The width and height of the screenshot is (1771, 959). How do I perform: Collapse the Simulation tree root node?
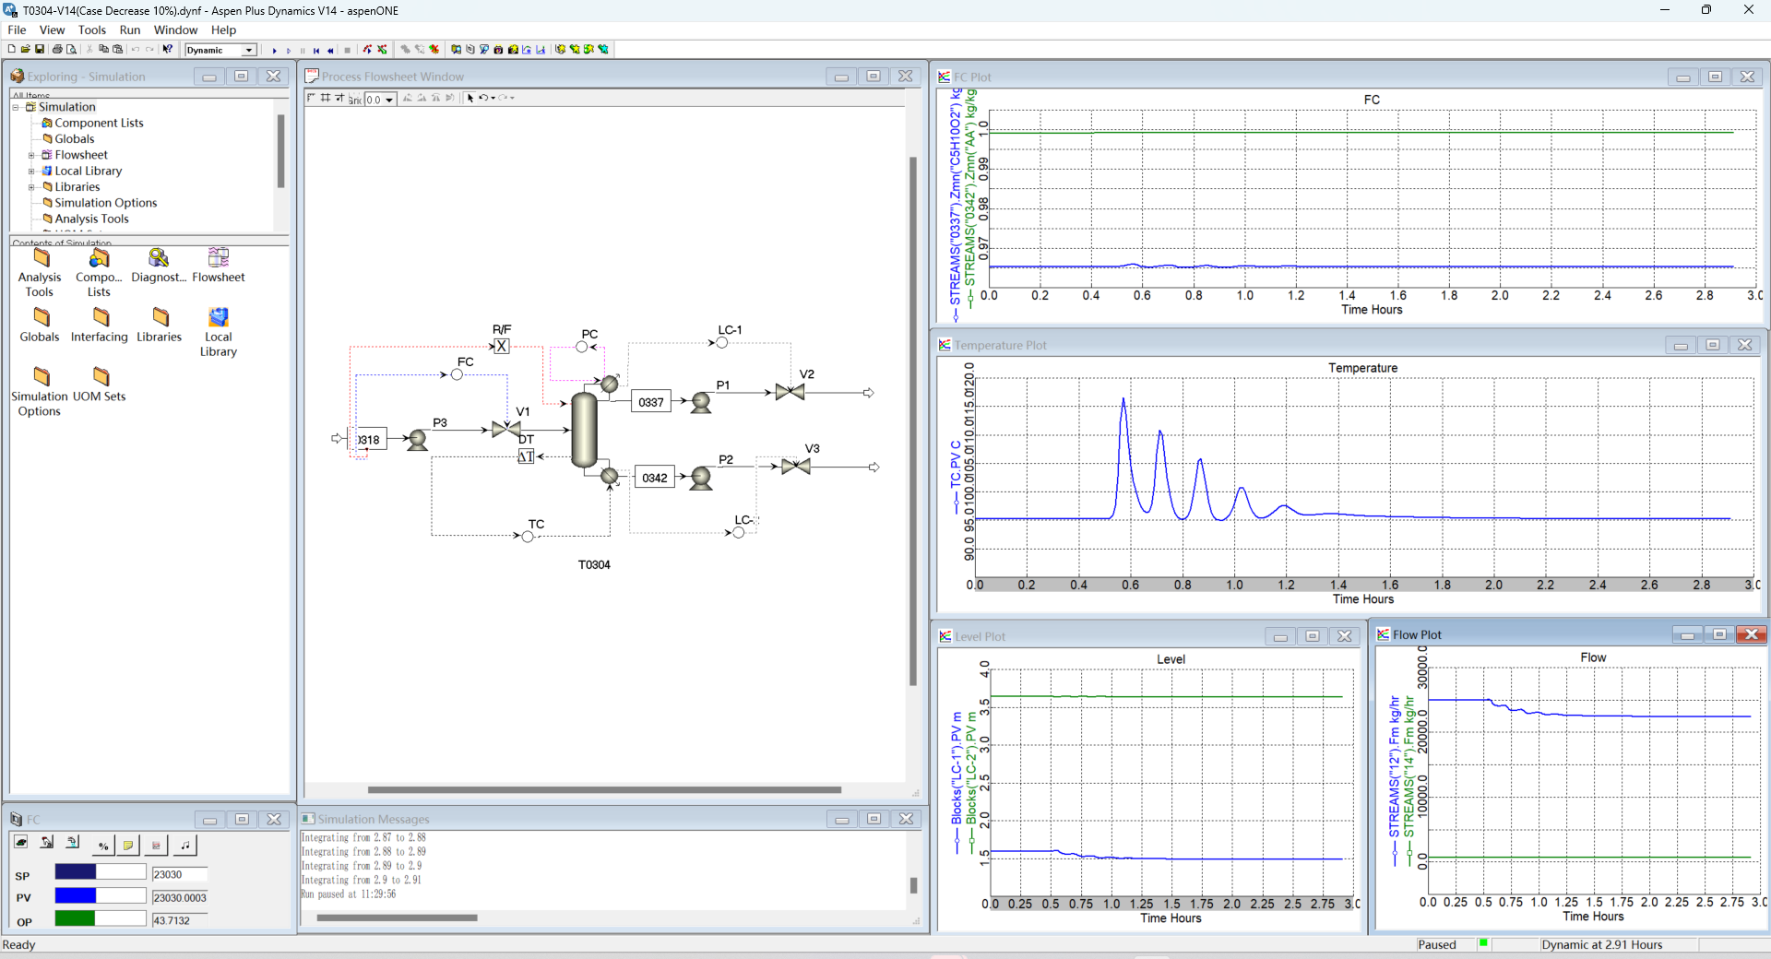[x=16, y=107]
